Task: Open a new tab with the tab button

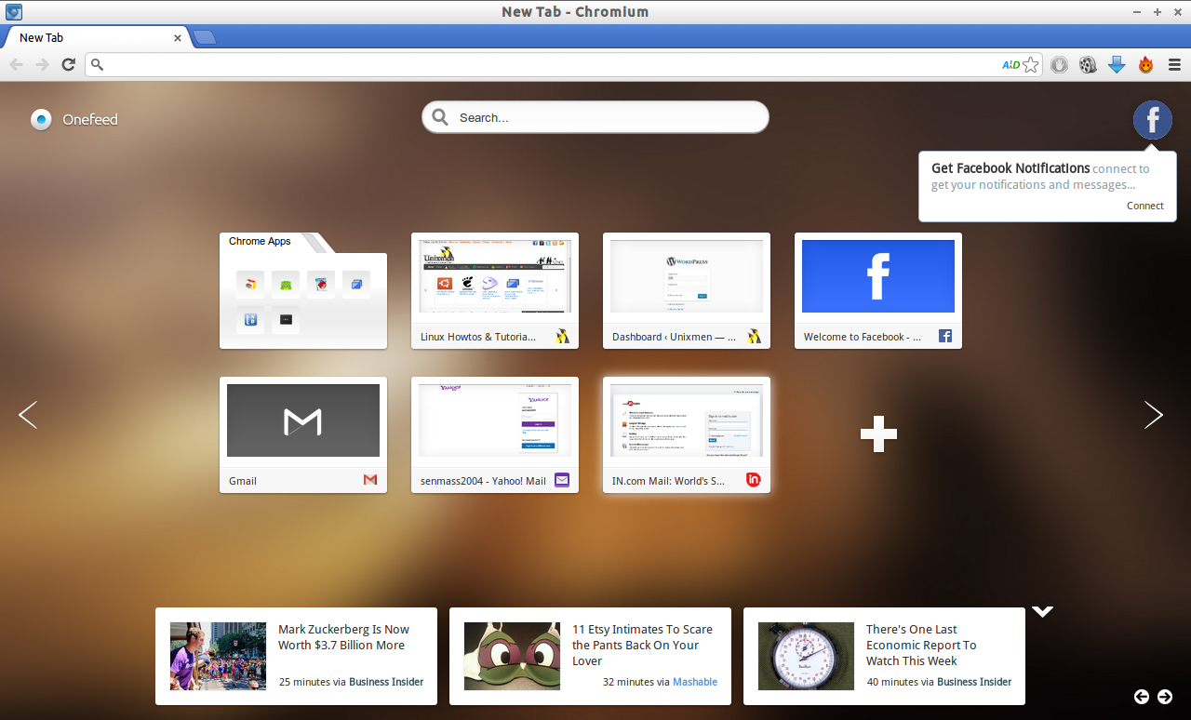Action: tap(205, 38)
